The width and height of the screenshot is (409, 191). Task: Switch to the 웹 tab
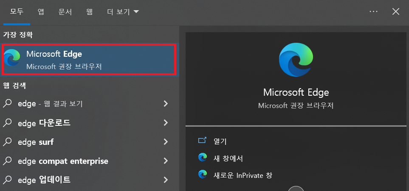(x=89, y=12)
